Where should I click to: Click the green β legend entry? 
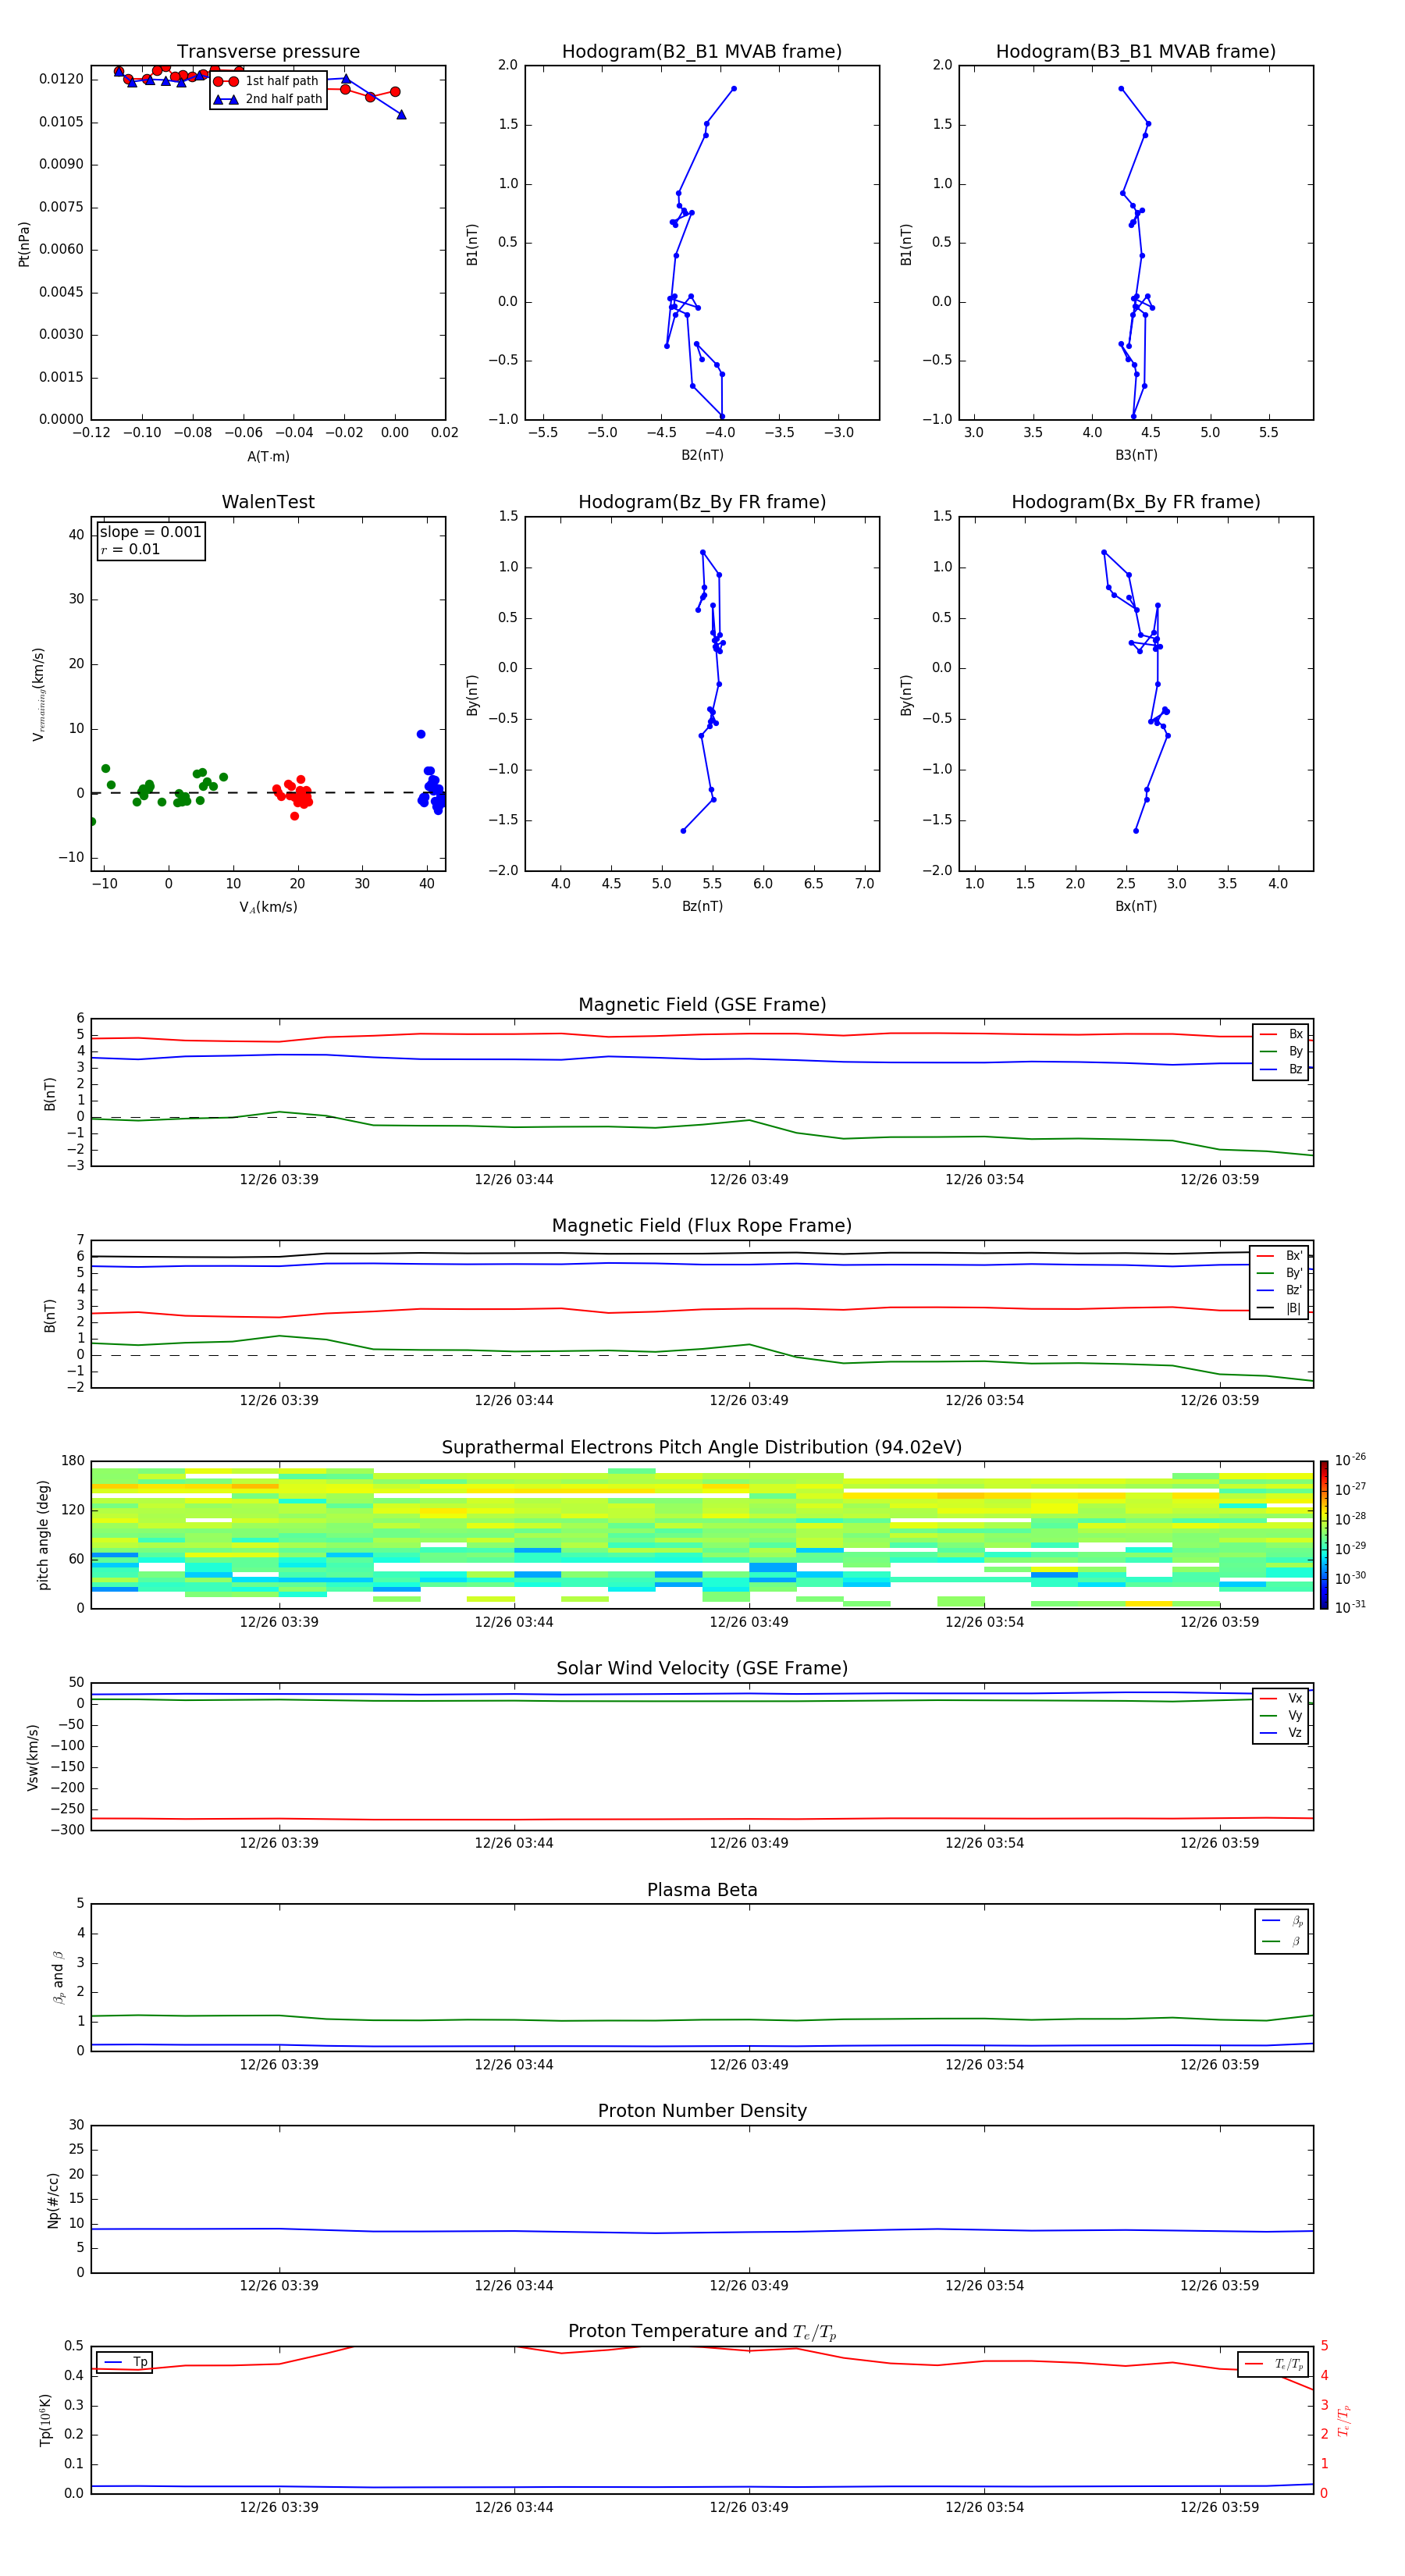1282,1942
